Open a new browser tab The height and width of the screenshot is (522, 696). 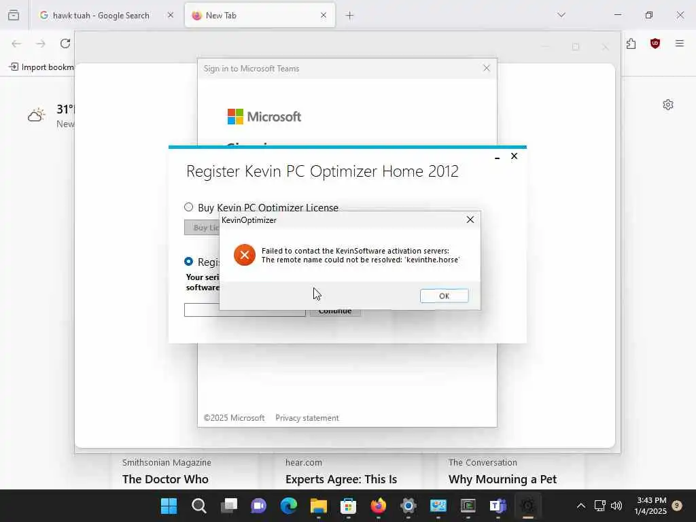[350, 16]
